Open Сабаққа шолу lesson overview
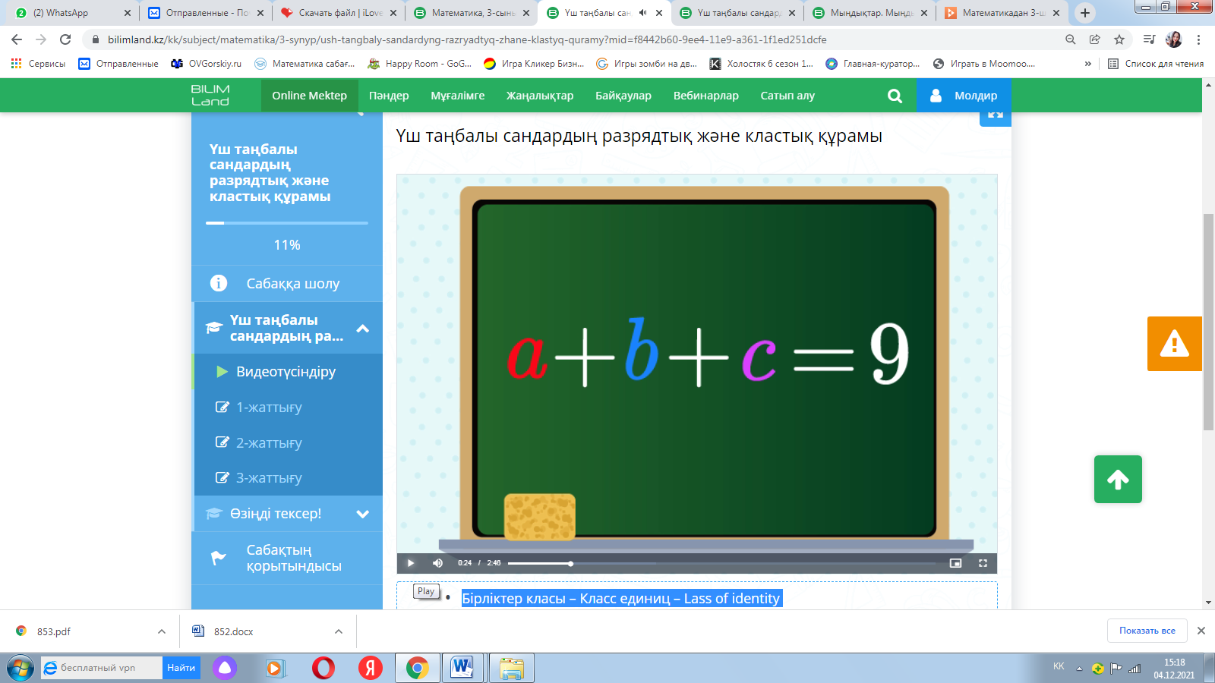 (287, 283)
